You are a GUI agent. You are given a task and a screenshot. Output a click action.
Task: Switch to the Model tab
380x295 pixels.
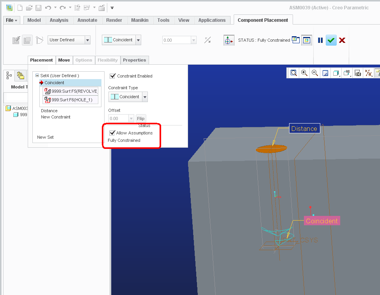(x=34, y=20)
